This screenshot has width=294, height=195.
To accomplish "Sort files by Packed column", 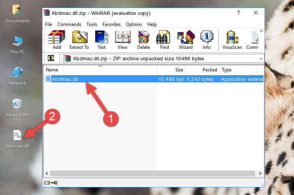I will [202, 70].
